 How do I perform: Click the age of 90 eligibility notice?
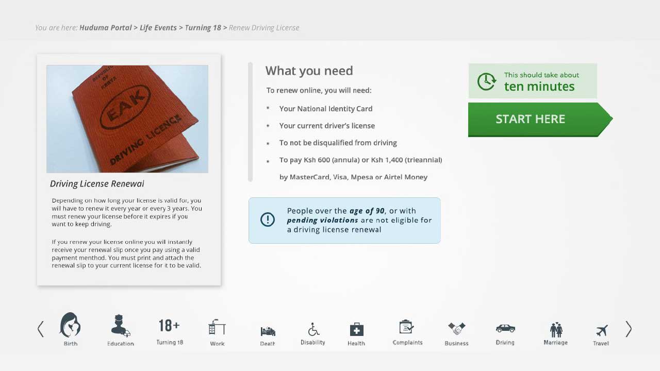point(344,221)
